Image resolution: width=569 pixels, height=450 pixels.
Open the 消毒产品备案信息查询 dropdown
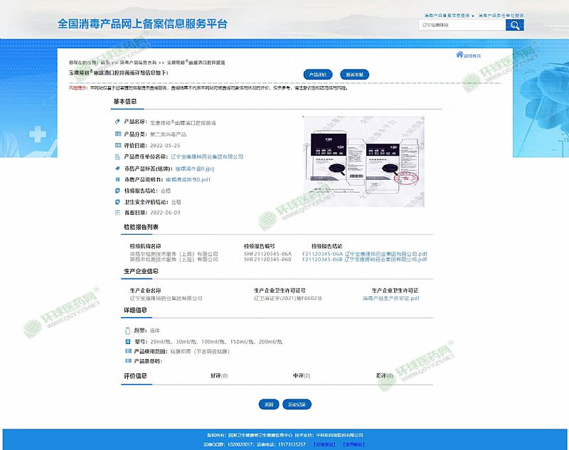[x=450, y=16]
